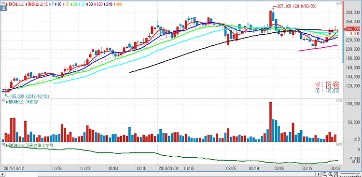Screen dimensions: 362x177
Task: Select the 7-day moving average legend
Action: tap(52, 4)
